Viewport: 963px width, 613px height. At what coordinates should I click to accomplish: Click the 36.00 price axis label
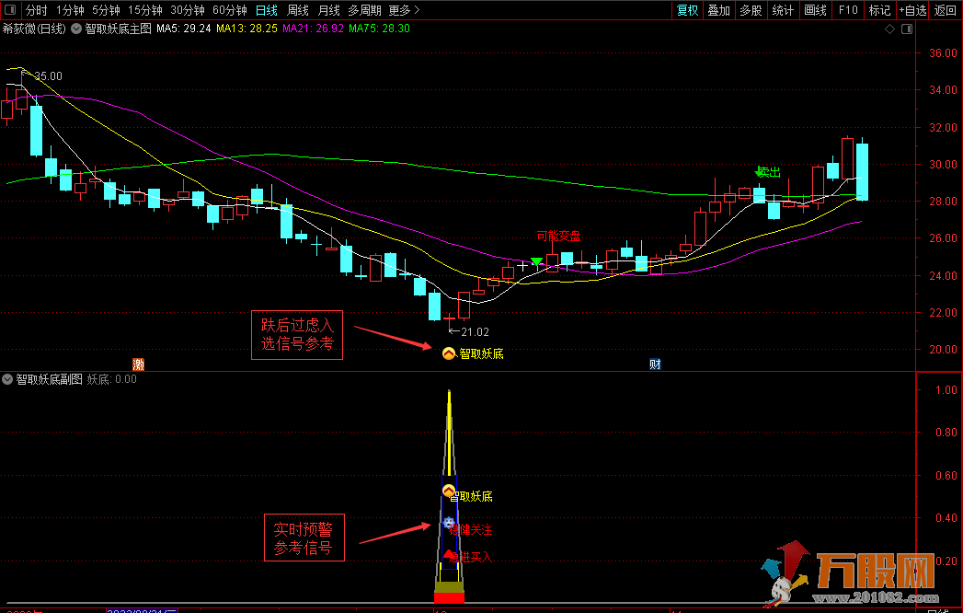tap(943, 52)
